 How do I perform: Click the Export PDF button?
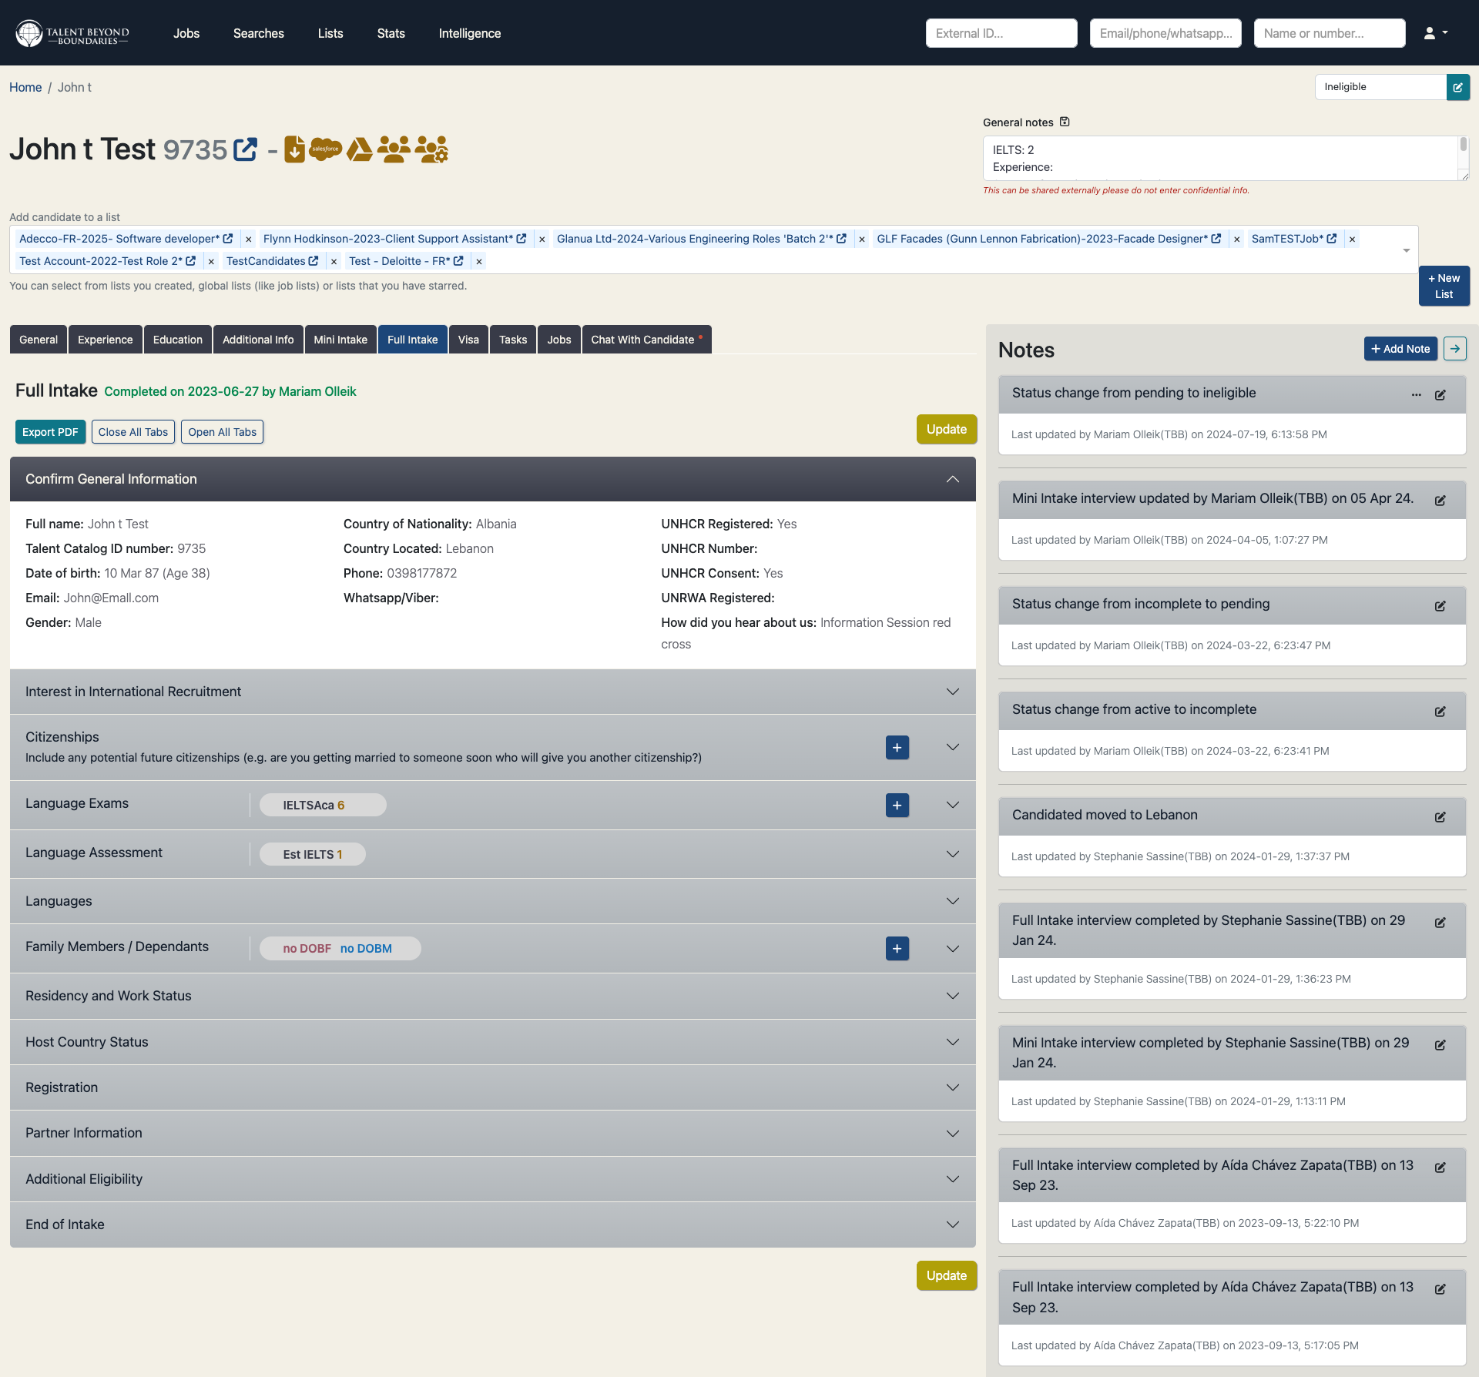pos(50,431)
